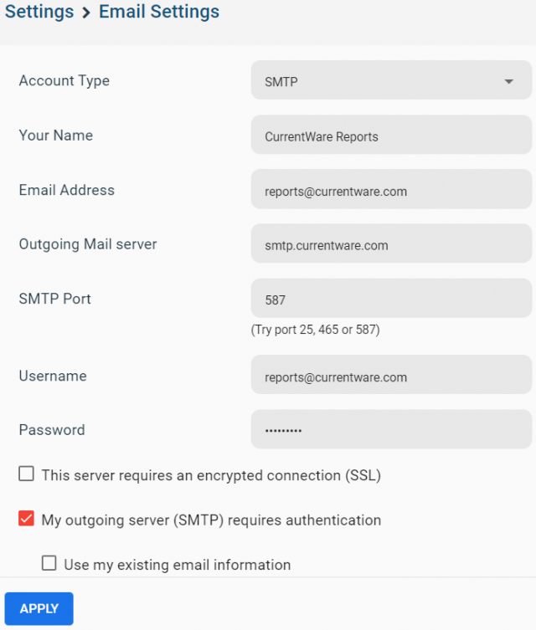Select the Outgoing Mail server field
The height and width of the screenshot is (630, 536).
391,243
